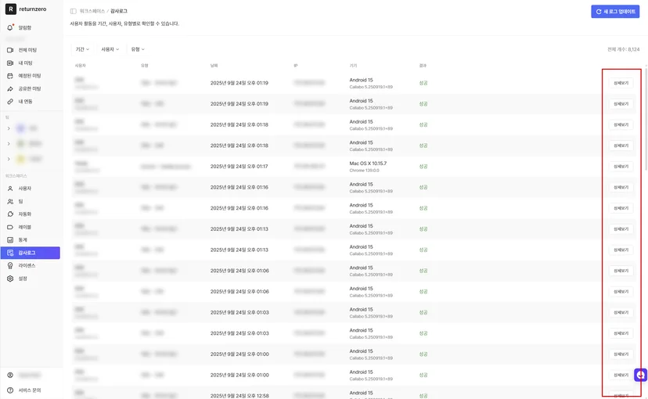Click date 2025년 9월 24일 오후 01:17
The width and height of the screenshot is (648, 399).
click(239, 167)
